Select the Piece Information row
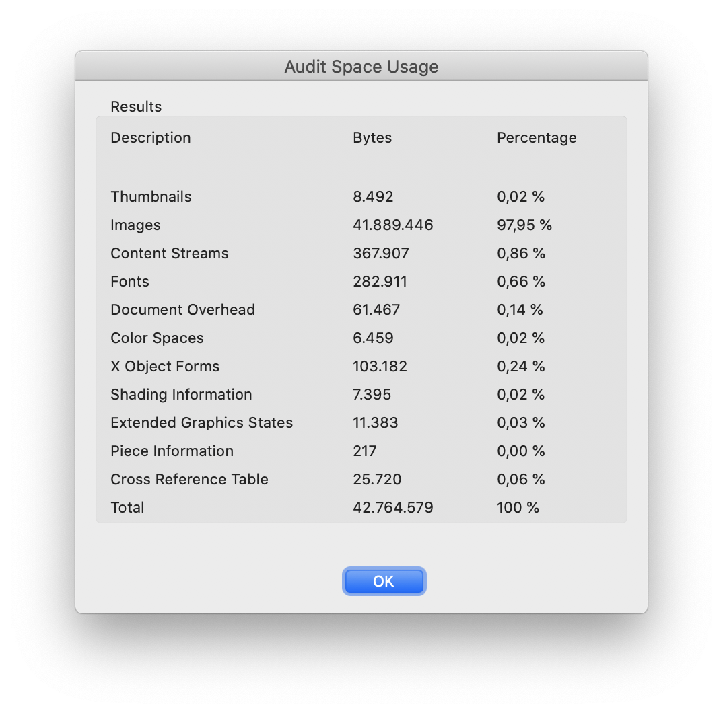The height and width of the screenshot is (713, 723). pyautogui.click(x=172, y=451)
